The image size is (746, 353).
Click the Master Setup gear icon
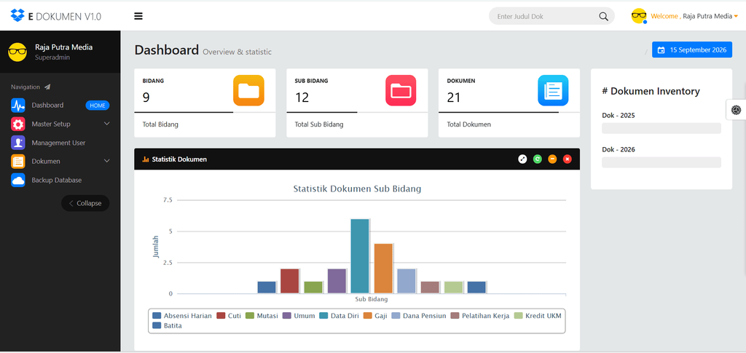pos(18,124)
